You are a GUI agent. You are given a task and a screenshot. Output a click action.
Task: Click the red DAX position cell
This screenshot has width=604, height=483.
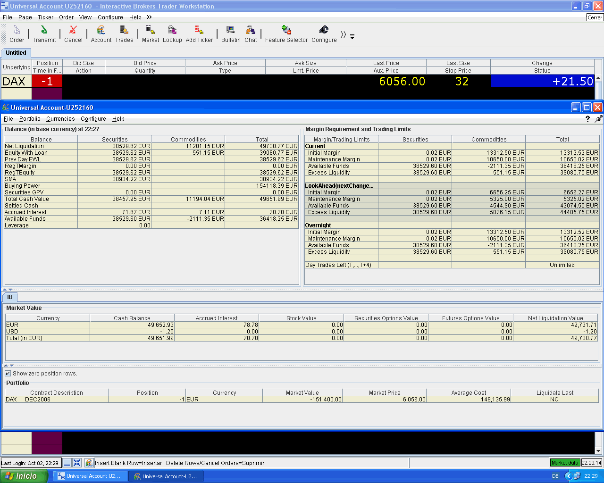coord(47,81)
